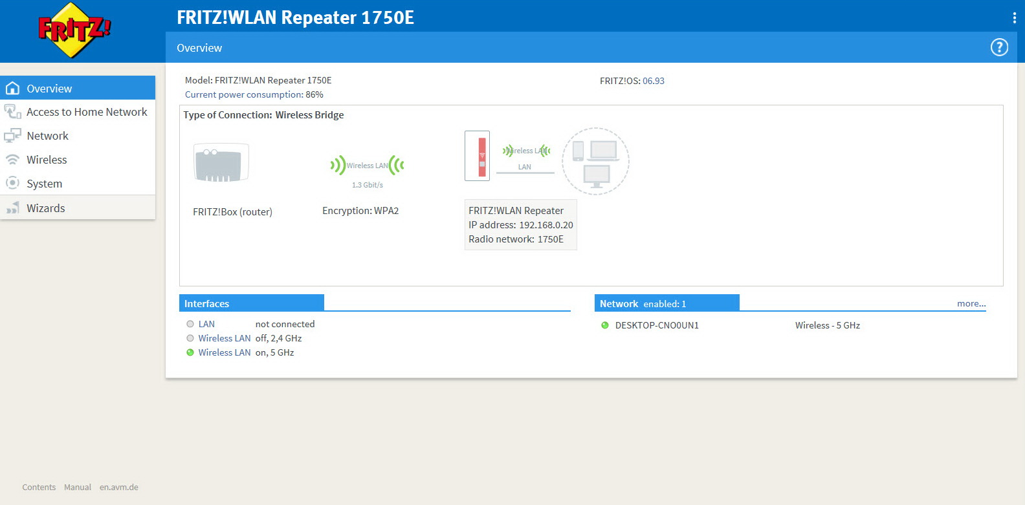Click the red FRITZ!WLAN Repeater device image

click(478, 156)
